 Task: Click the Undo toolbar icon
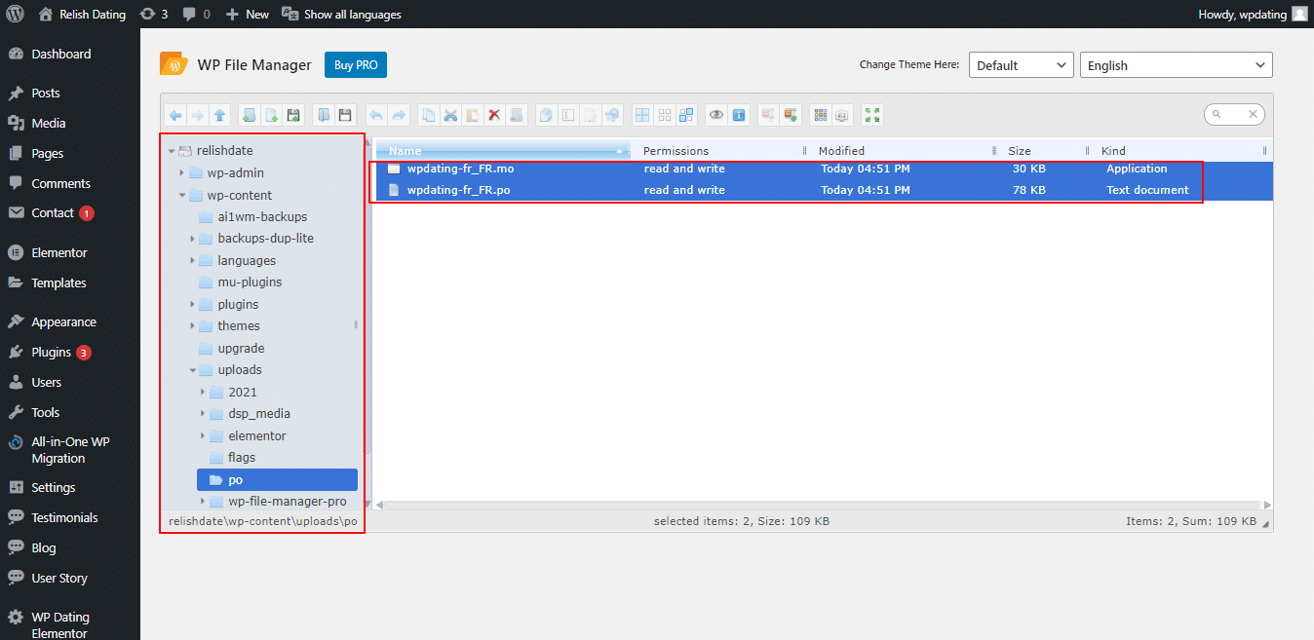(376, 115)
